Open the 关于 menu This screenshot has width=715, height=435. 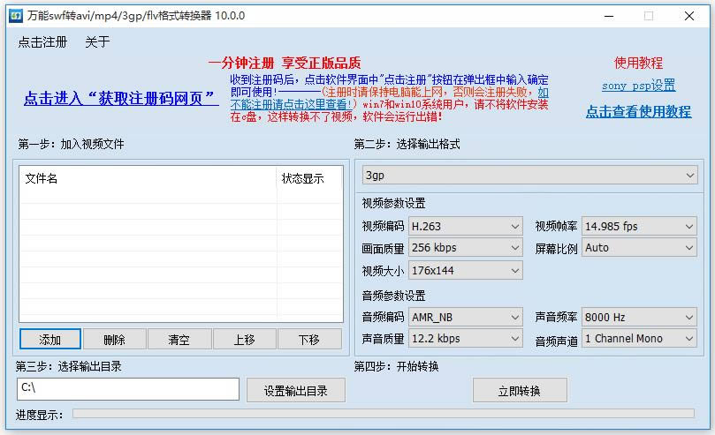point(97,42)
